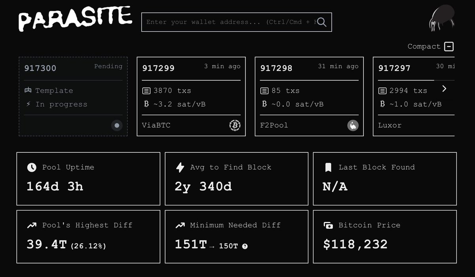This screenshot has width=475, height=277.
Task: Toggle the Compact view button
Action: pos(431,46)
